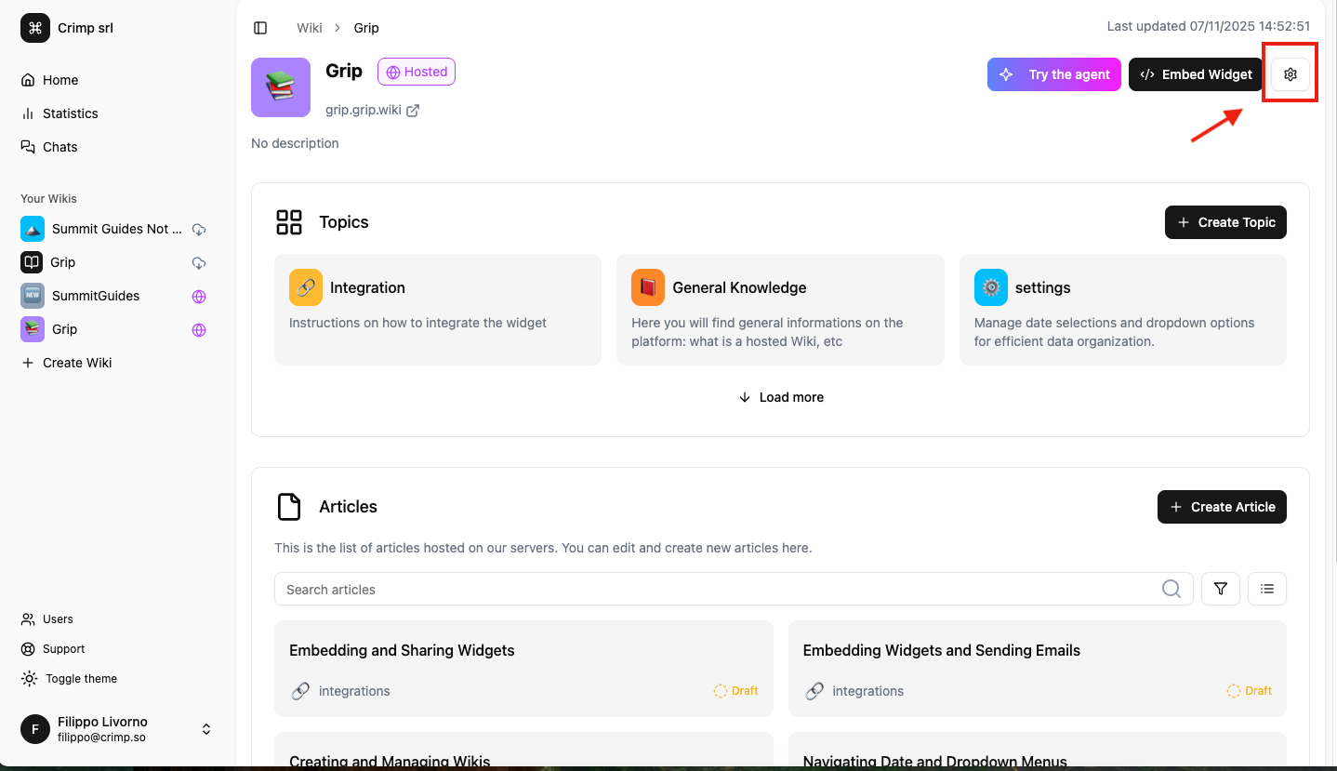Viewport: 1337px width, 771px height.
Task: Click the cloud icon beside Summit Guides Not
Action: (x=198, y=229)
